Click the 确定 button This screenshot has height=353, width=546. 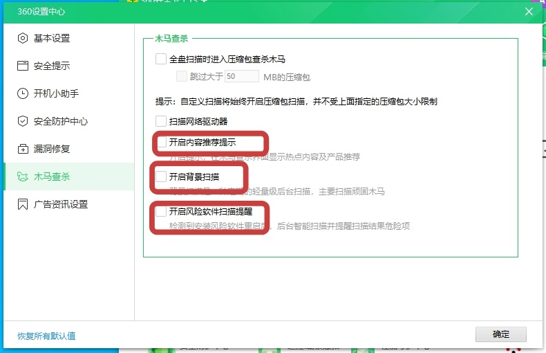tap(501, 334)
